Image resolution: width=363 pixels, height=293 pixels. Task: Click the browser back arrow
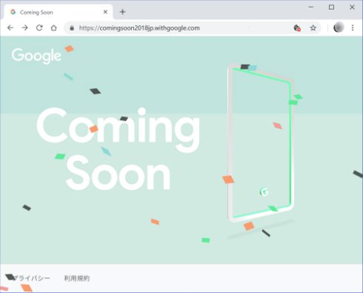10,27
